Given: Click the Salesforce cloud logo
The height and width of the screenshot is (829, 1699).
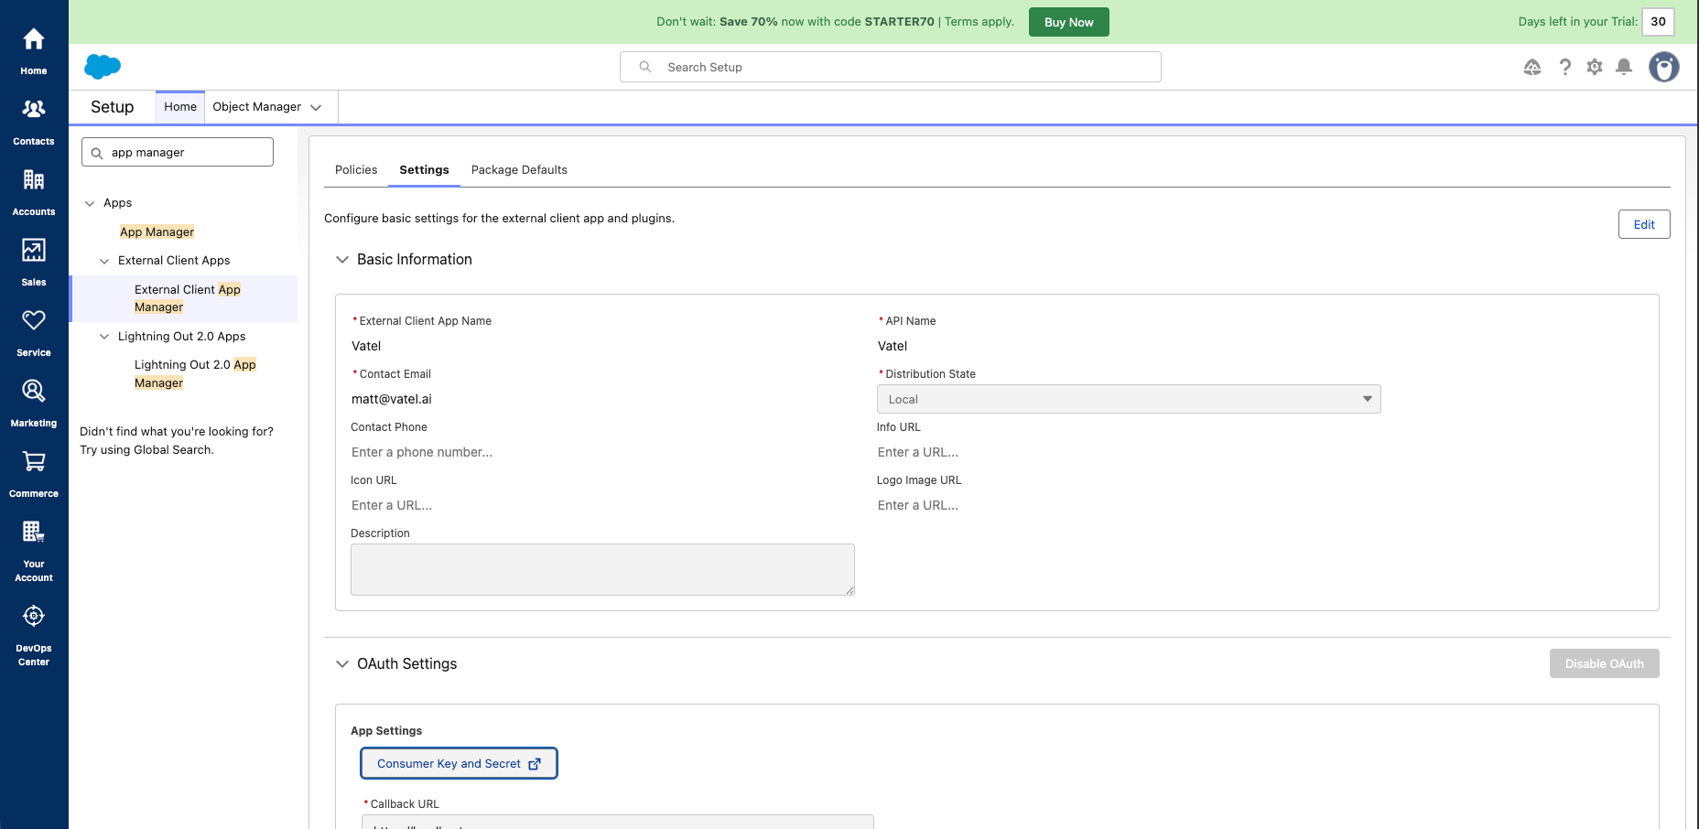Looking at the screenshot, I should click(x=103, y=67).
